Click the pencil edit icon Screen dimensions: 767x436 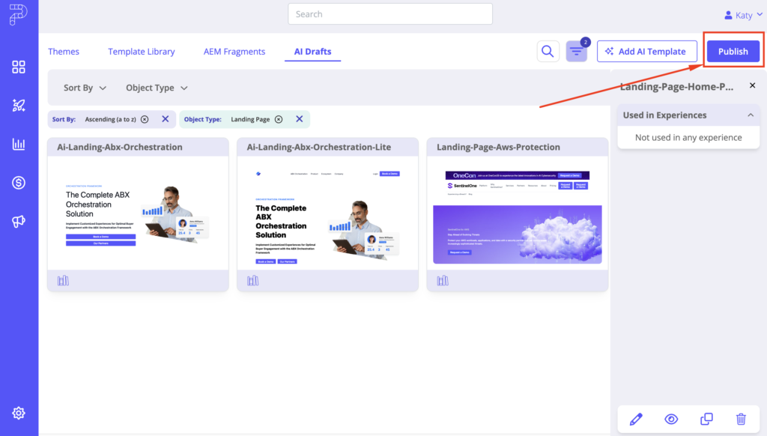point(636,420)
